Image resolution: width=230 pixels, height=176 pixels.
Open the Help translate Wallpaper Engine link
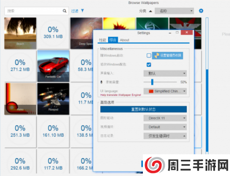pyautogui.click(x=121, y=95)
